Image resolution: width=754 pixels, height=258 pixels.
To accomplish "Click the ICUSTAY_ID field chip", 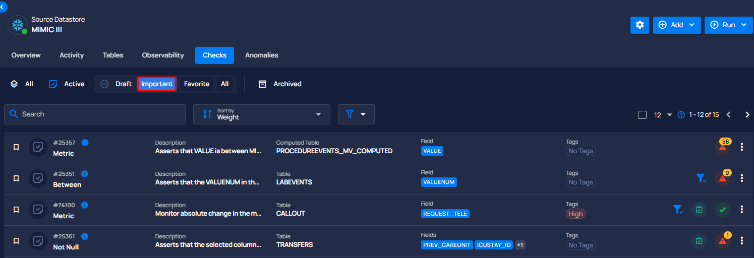I will click(x=494, y=245).
